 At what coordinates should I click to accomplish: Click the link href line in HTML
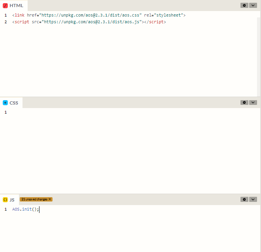99,15
